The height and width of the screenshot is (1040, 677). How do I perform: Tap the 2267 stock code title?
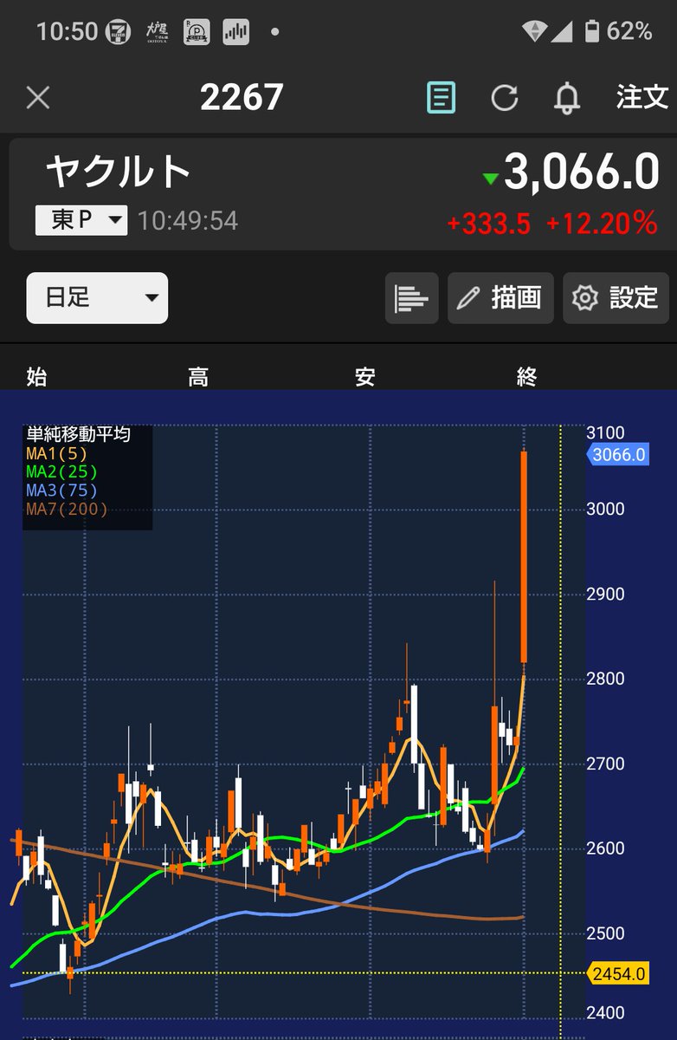[x=242, y=97]
